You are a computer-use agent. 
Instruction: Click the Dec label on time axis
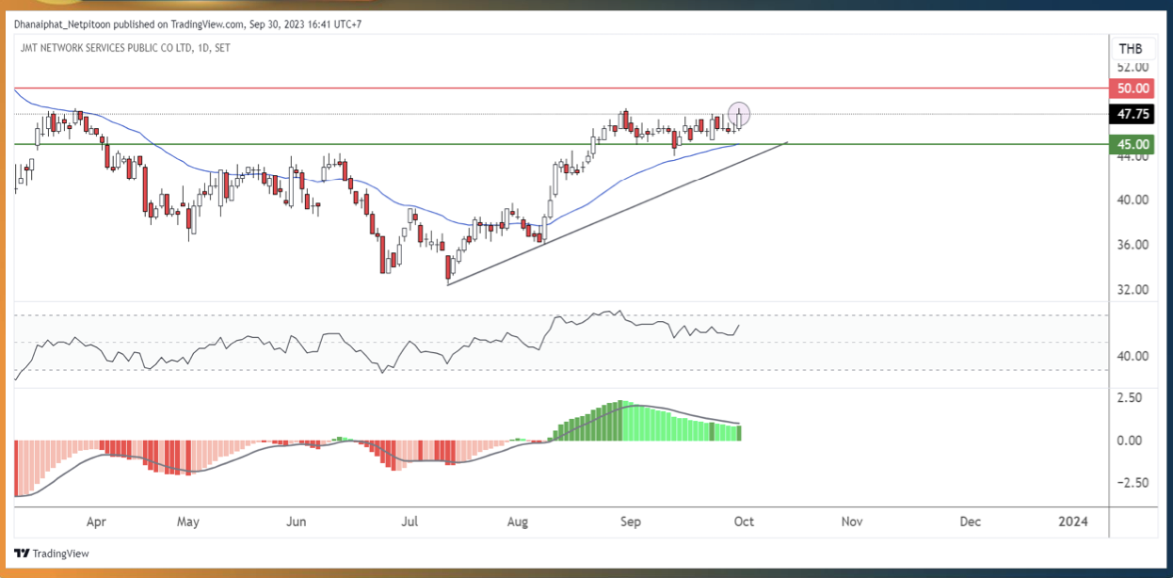coord(971,522)
